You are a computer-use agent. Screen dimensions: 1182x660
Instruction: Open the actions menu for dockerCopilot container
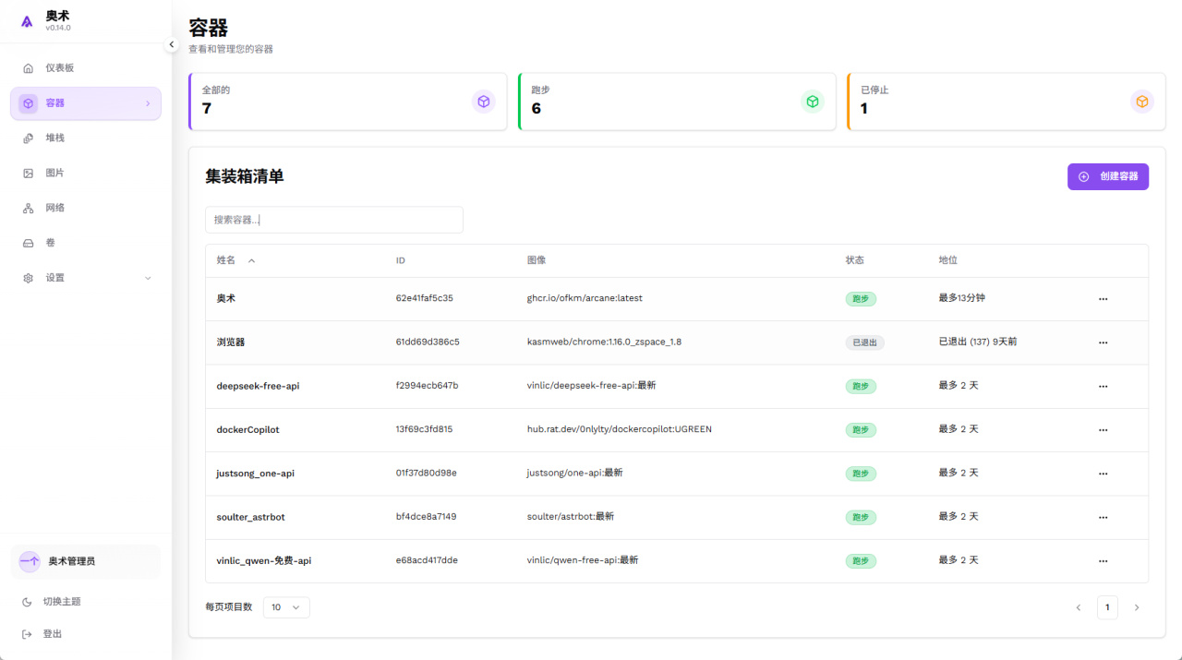point(1103,430)
